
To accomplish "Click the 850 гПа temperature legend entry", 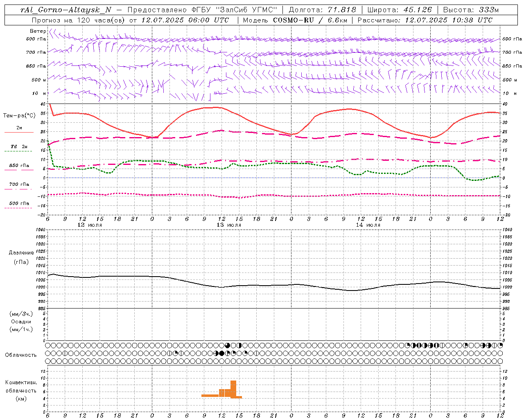I will tap(19, 166).
